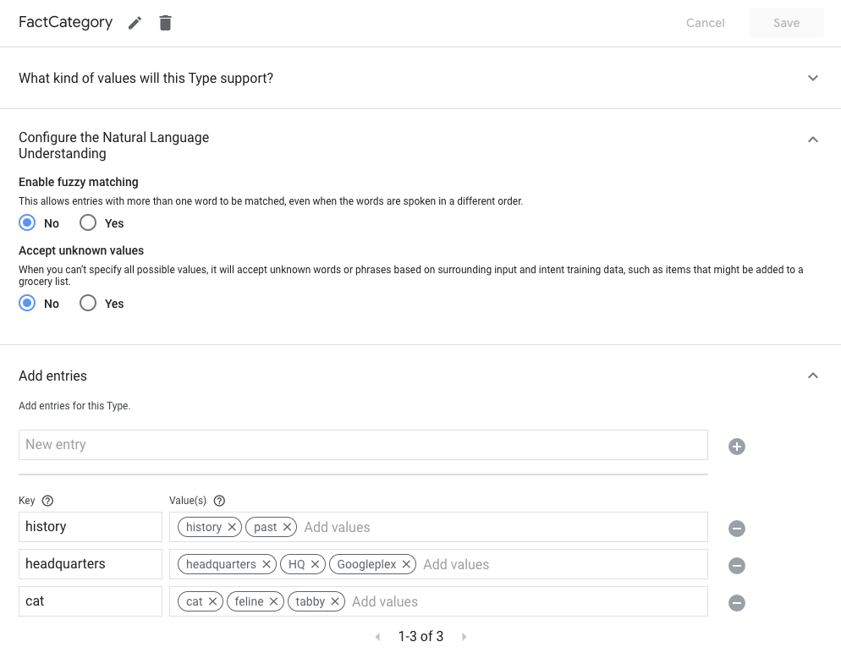Click the pencil icon to rename FactCategory
Screen dimensions: 841x669
click(x=135, y=23)
